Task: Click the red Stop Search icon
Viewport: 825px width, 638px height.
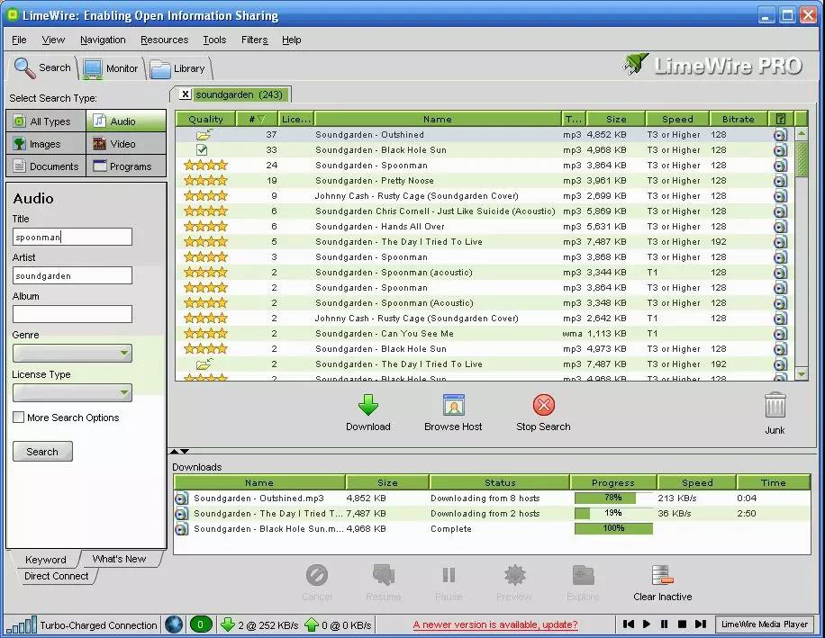Action: tap(543, 405)
